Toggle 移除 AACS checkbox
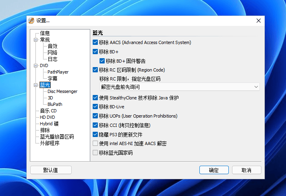 (x=95, y=42)
